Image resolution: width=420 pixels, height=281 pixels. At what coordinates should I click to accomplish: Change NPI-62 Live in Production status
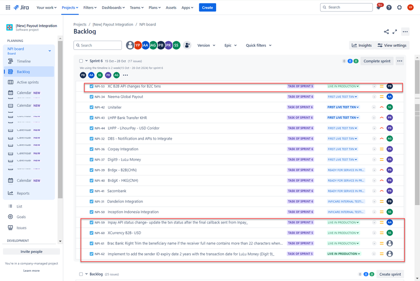click(343, 254)
